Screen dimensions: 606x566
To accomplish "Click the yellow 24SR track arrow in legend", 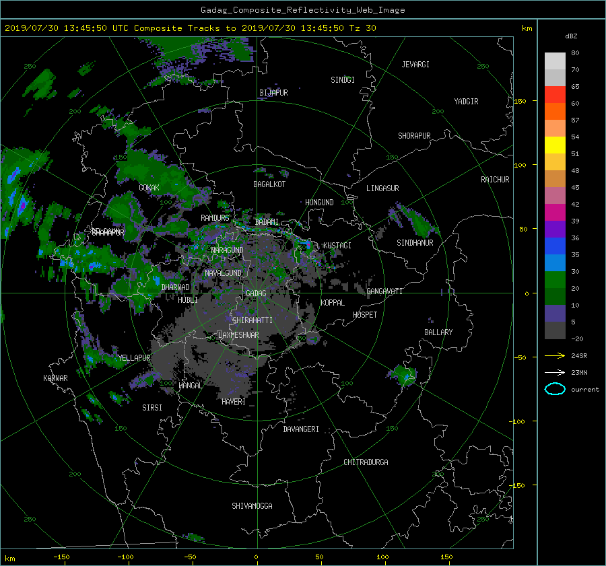I will pos(555,355).
